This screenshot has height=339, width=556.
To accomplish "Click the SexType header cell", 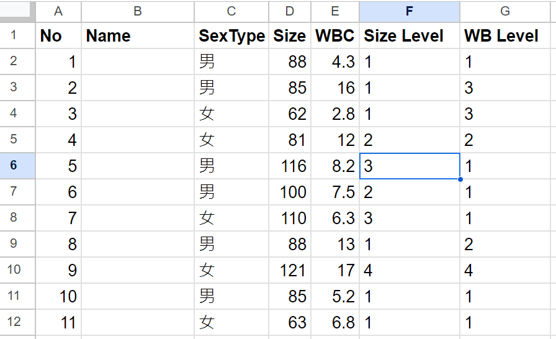I will 231,36.
